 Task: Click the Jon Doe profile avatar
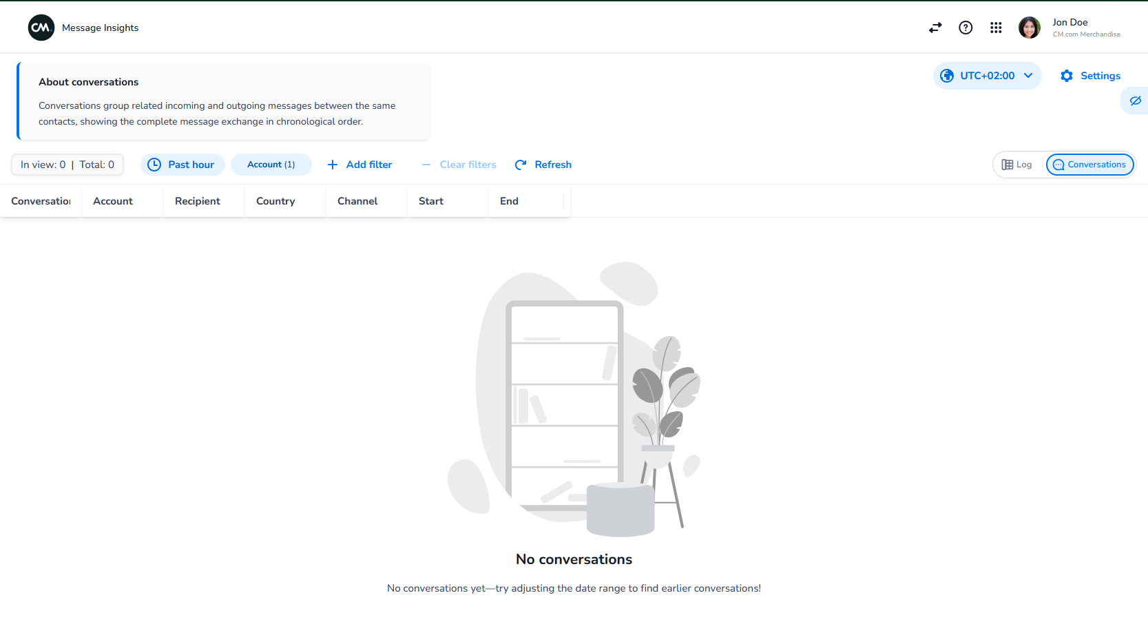(x=1030, y=28)
